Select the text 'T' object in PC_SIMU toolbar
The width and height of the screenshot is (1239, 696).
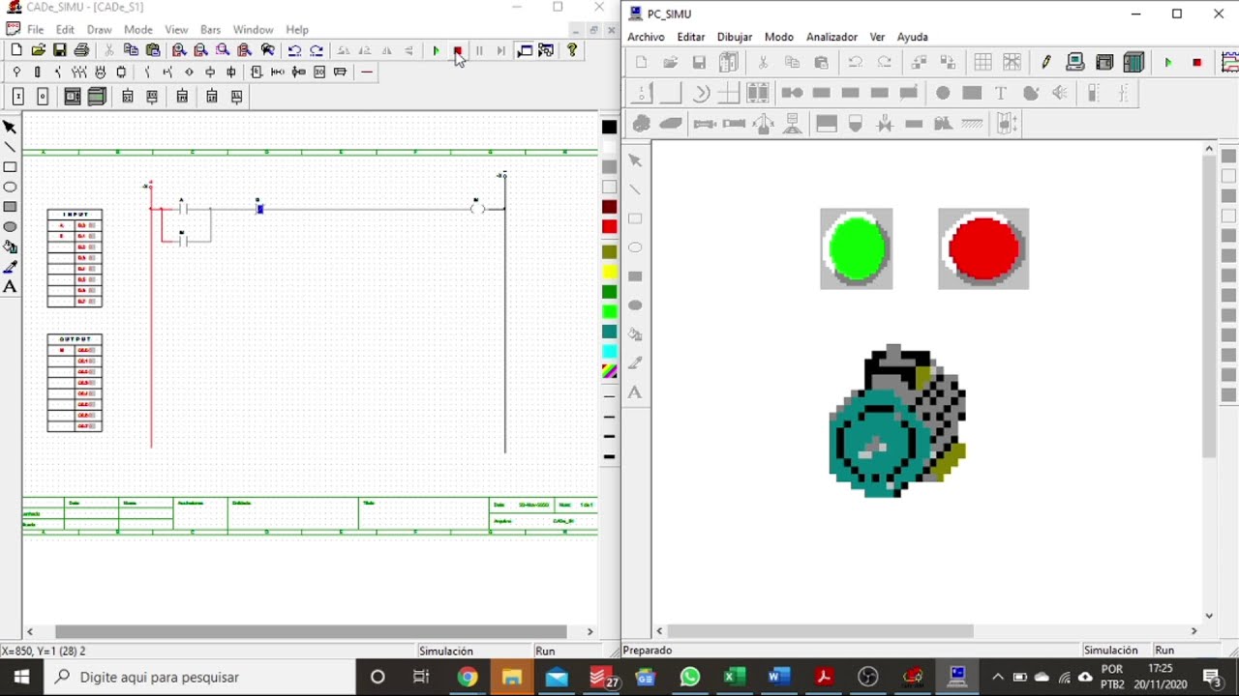click(1001, 93)
